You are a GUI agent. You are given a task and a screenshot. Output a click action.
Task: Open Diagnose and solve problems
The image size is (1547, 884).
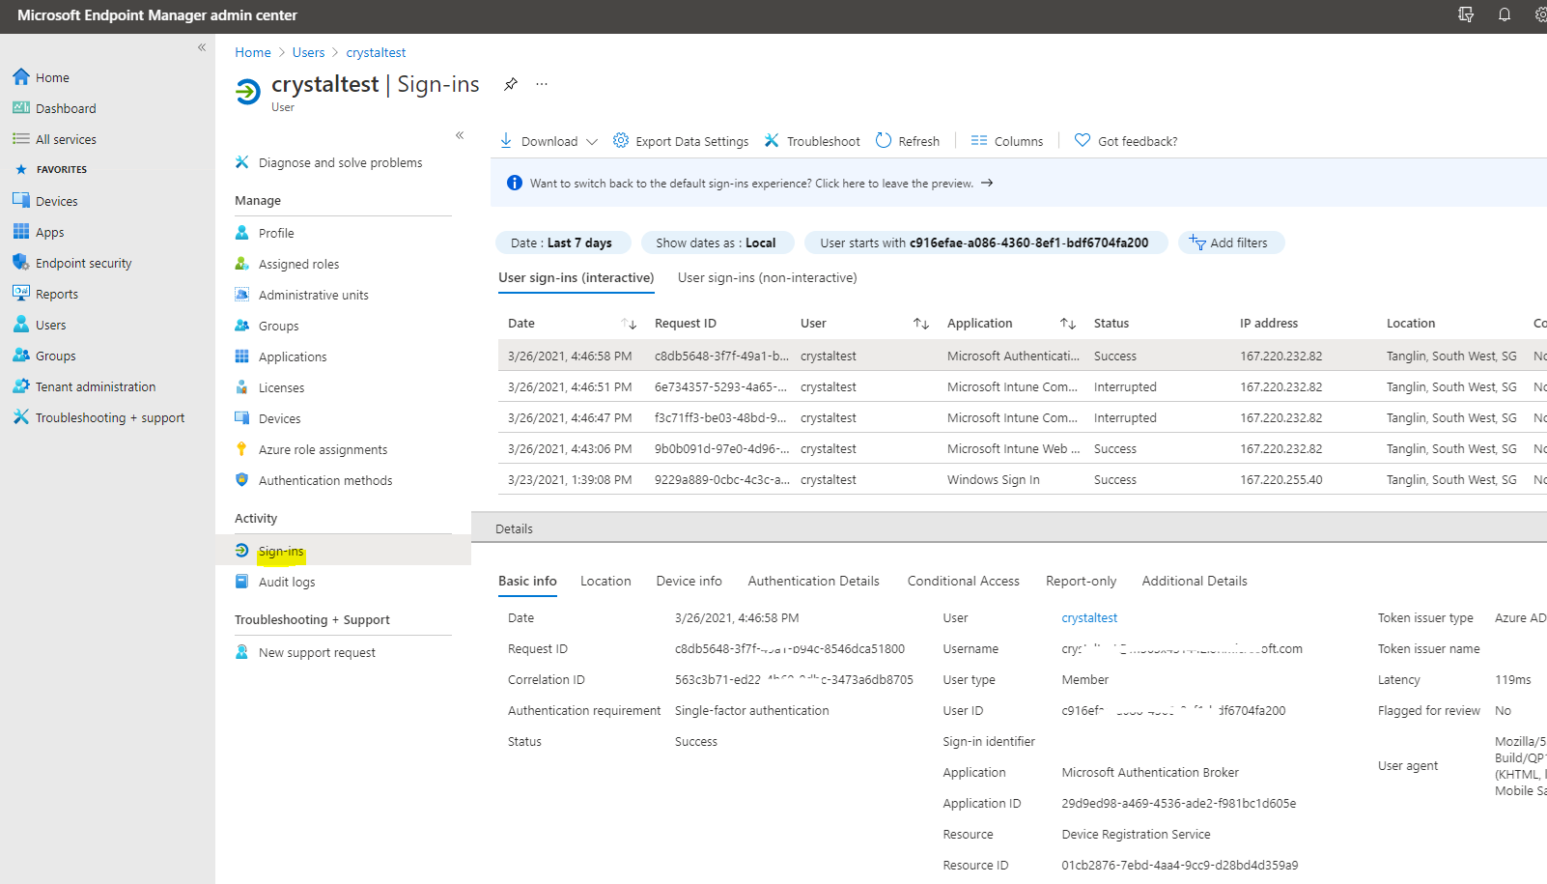coord(340,162)
